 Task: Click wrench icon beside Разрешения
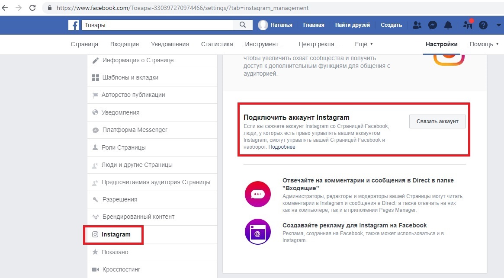tap(96, 200)
